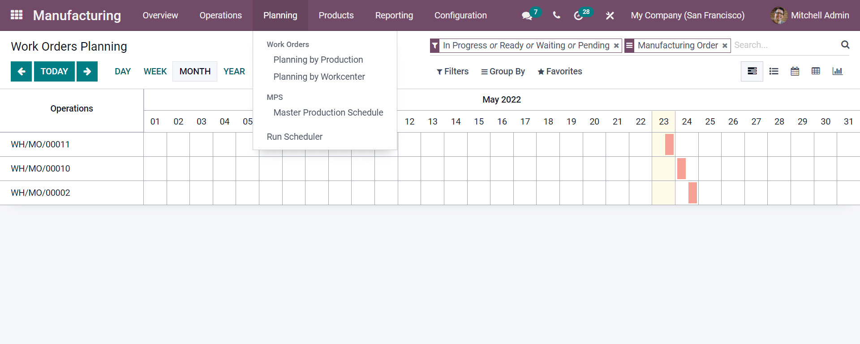Open the activities clock icon
The height and width of the screenshot is (344, 860).
pyautogui.click(x=578, y=16)
